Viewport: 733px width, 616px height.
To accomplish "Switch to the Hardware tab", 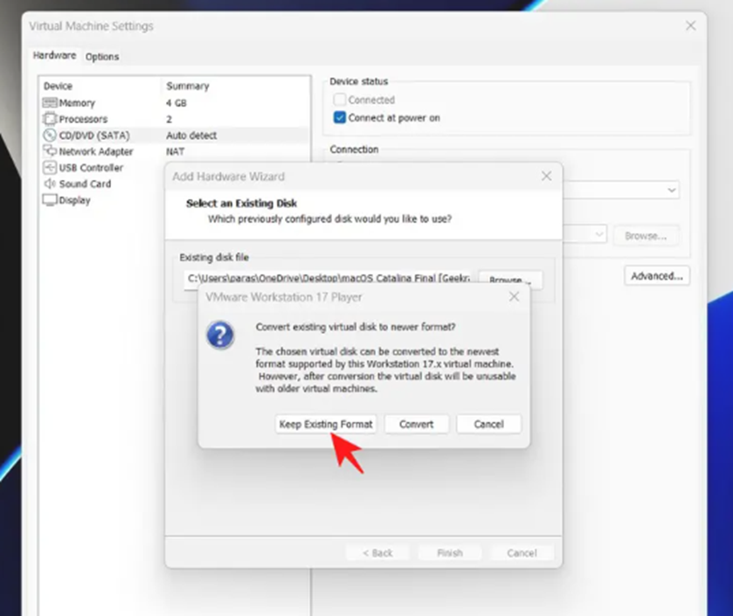I will [54, 56].
